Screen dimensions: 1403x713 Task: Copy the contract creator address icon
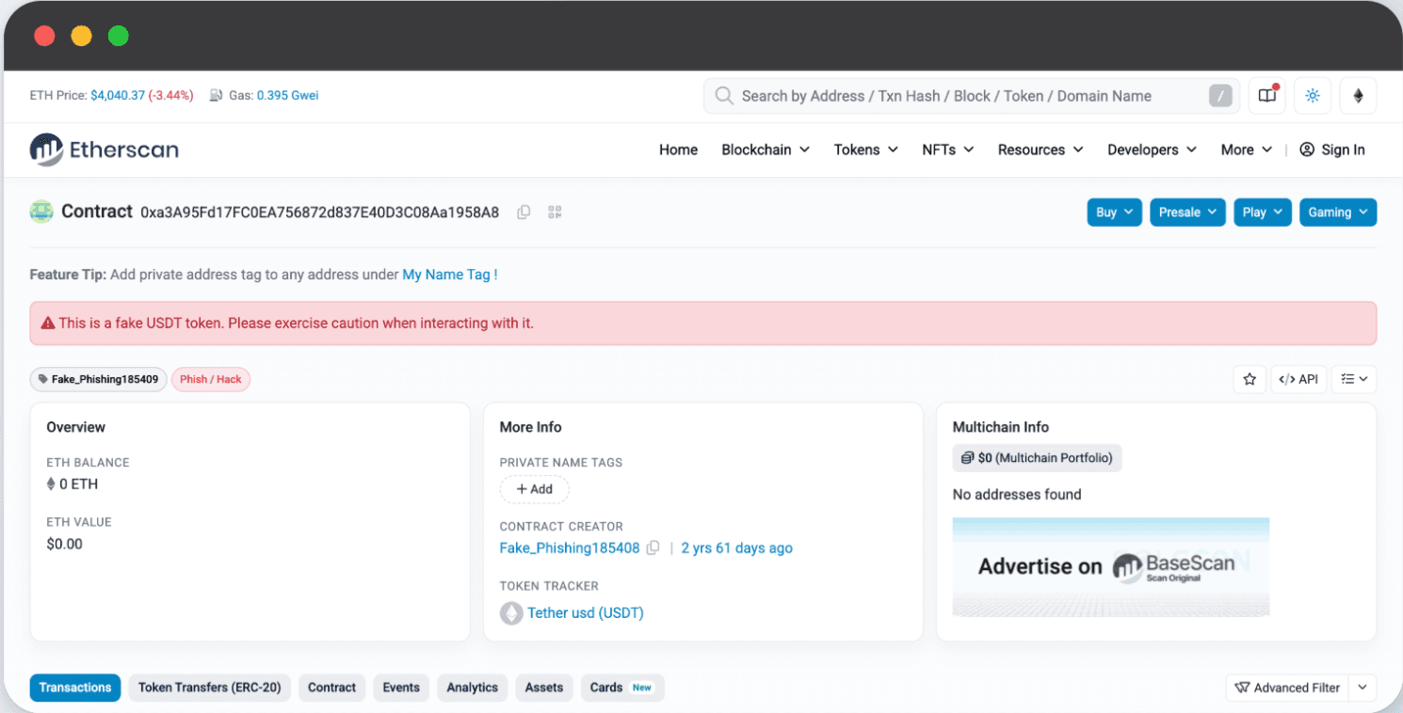653,548
